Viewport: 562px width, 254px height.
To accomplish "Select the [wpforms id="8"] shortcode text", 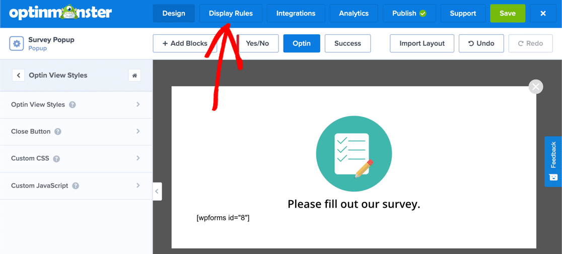I will [223, 218].
